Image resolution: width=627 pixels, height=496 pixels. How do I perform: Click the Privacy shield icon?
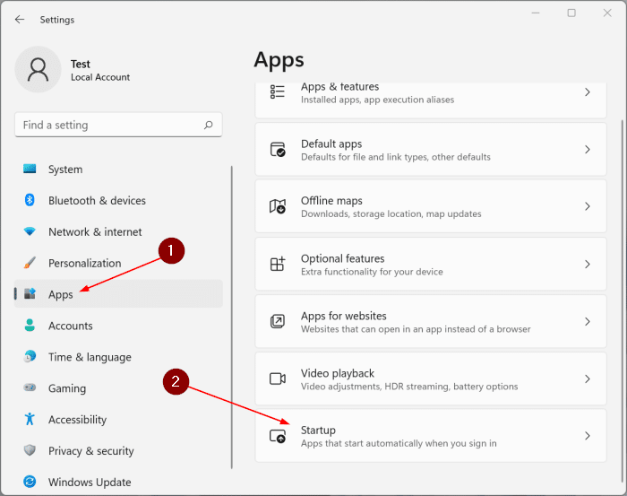tap(30, 450)
